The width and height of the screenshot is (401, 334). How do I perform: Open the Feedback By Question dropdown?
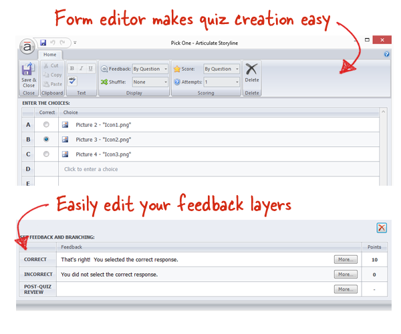point(150,69)
